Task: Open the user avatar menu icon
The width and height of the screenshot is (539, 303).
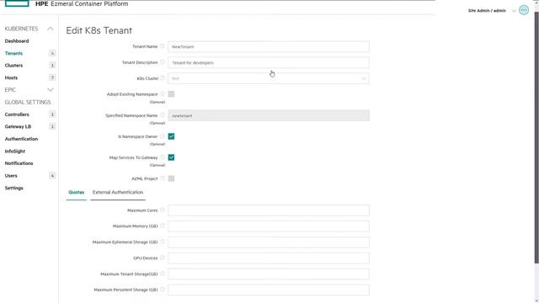Action: tap(524, 10)
